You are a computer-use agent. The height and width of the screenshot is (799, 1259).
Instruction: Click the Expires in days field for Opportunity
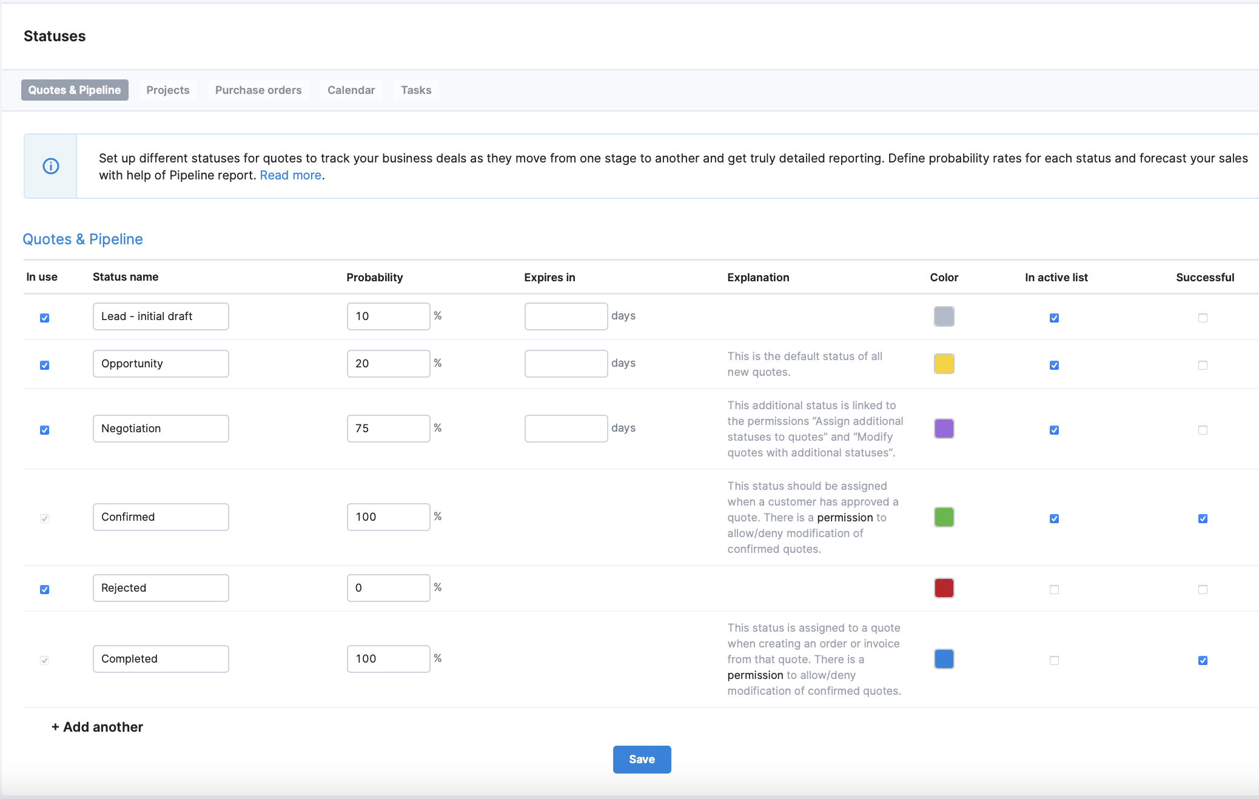click(x=566, y=363)
